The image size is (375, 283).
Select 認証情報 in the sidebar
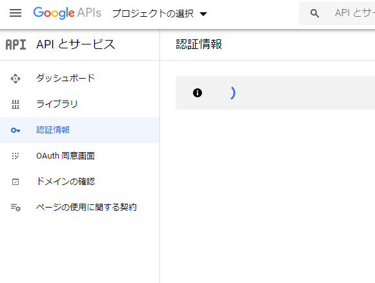pos(79,130)
